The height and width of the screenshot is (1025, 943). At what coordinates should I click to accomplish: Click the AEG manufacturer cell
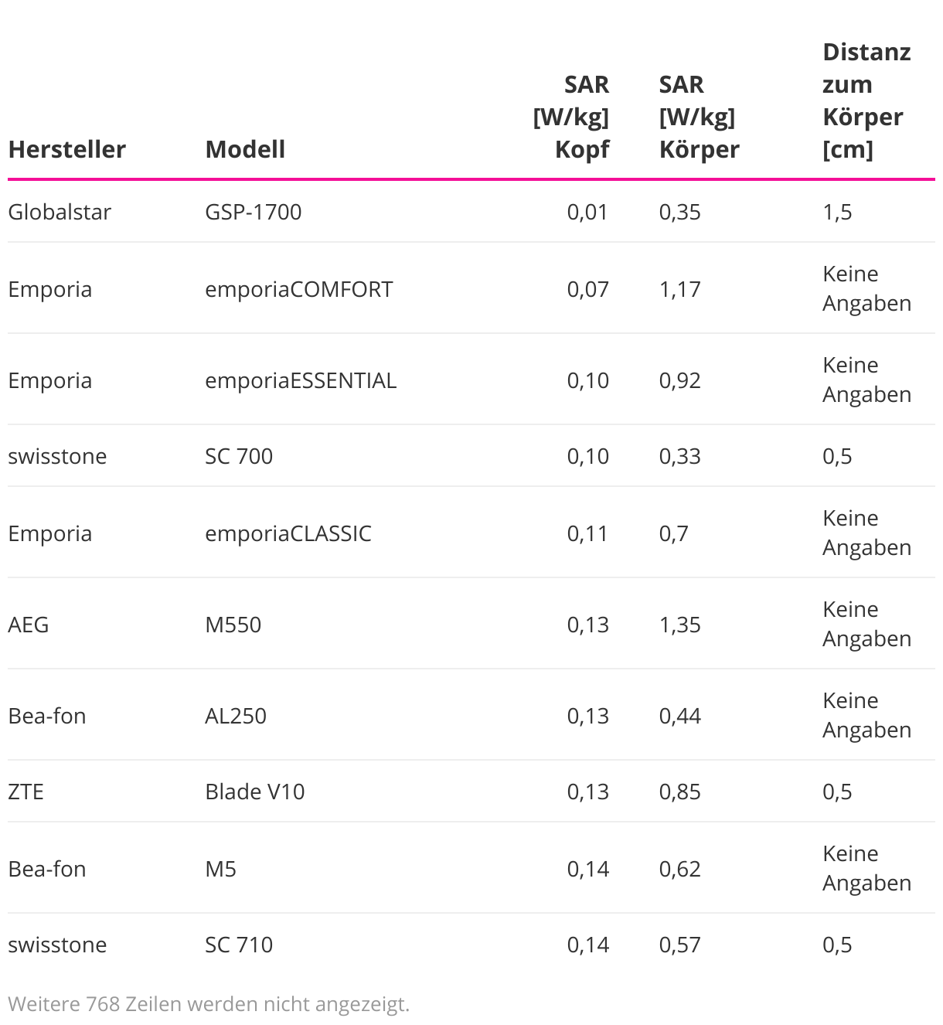(29, 625)
